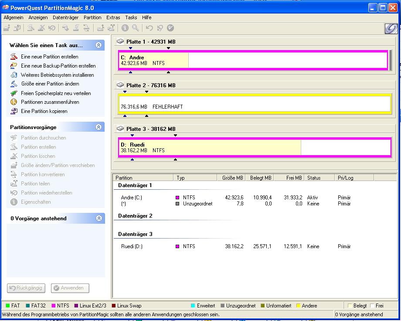Click the 'Pri/Log' column header
Image resolution: width=401 pixels, height=321 pixels.
[354, 178]
